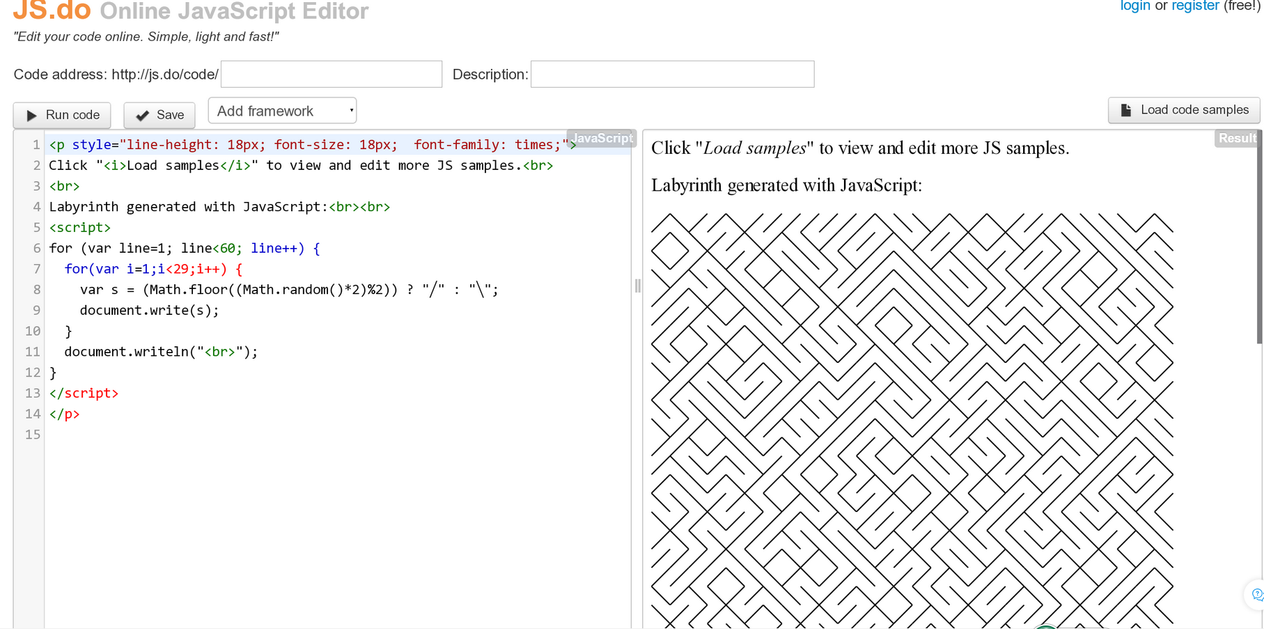Click the Load code samples file icon
Image resolution: width=1264 pixels, height=629 pixels.
pyautogui.click(x=1125, y=110)
